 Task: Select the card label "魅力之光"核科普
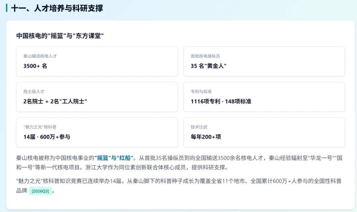click(40, 127)
